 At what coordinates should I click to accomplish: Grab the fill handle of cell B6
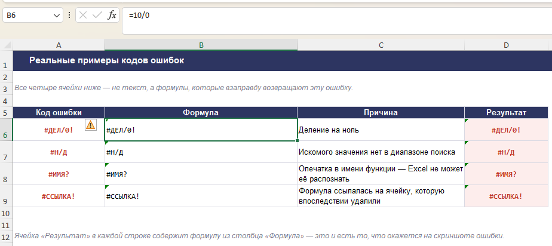pyautogui.click(x=298, y=141)
